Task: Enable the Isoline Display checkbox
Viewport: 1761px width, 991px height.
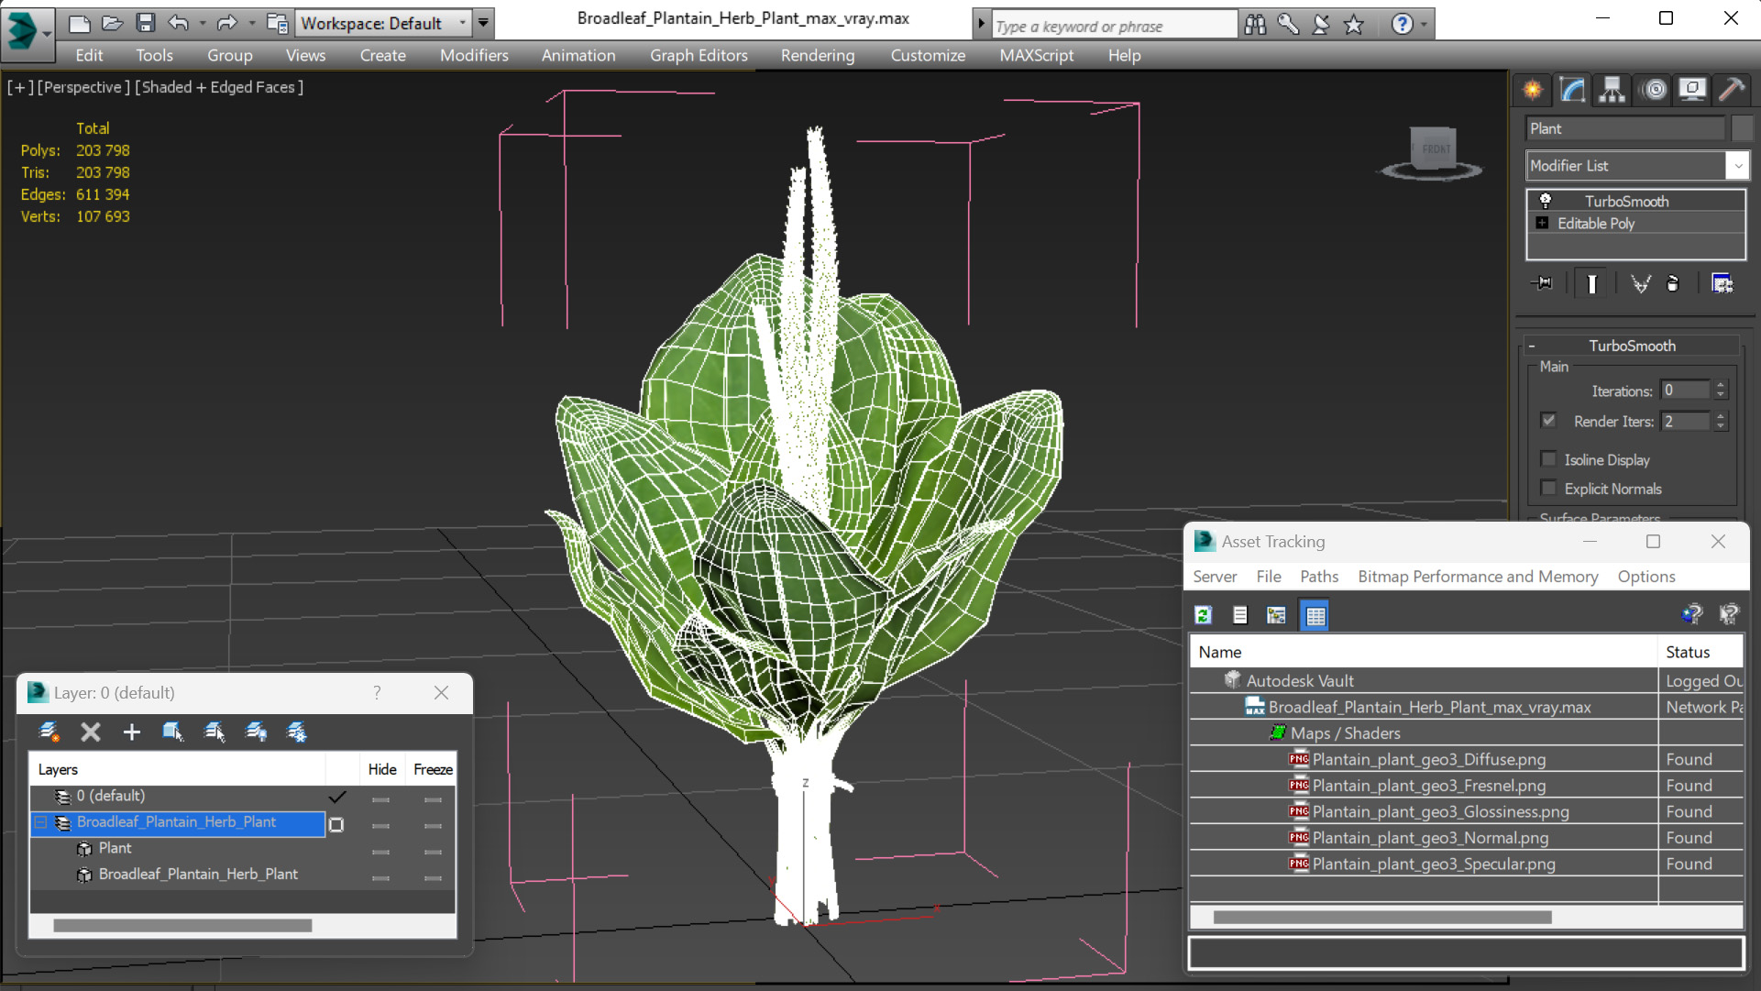Action: coord(1549,459)
